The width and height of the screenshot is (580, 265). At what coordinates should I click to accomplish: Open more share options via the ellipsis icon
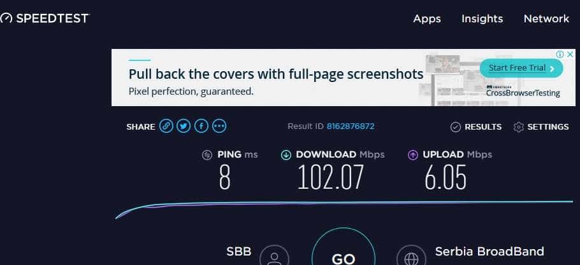[x=219, y=126]
